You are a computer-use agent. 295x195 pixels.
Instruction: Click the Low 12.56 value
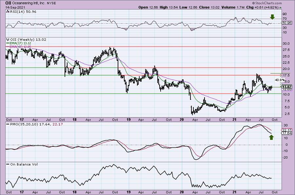[x=187, y=7]
